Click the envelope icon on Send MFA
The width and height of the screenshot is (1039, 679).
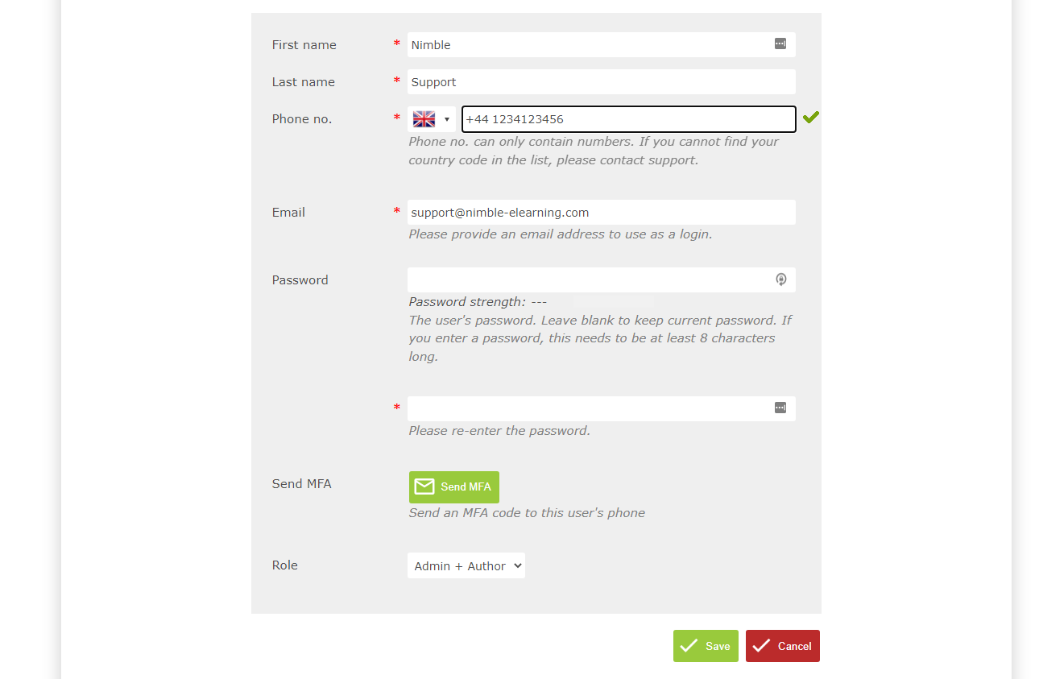(424, 486)
